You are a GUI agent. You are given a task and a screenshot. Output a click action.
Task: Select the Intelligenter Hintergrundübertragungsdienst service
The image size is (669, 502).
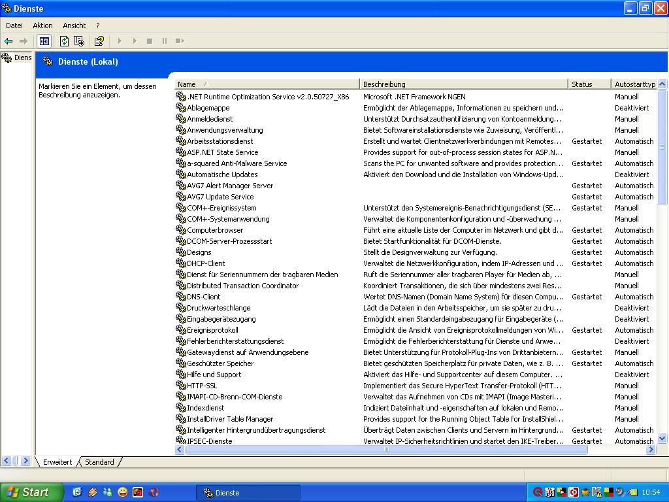point(256,429)
